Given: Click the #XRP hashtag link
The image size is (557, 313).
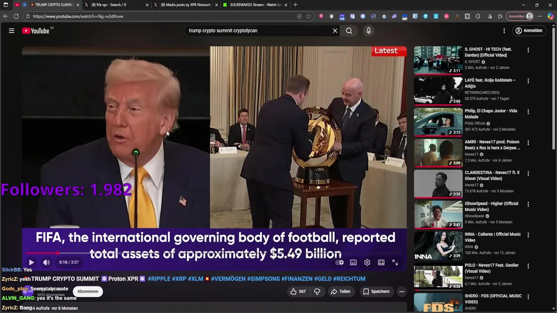Looking at the screenshot, I should (x=179, y=279).
